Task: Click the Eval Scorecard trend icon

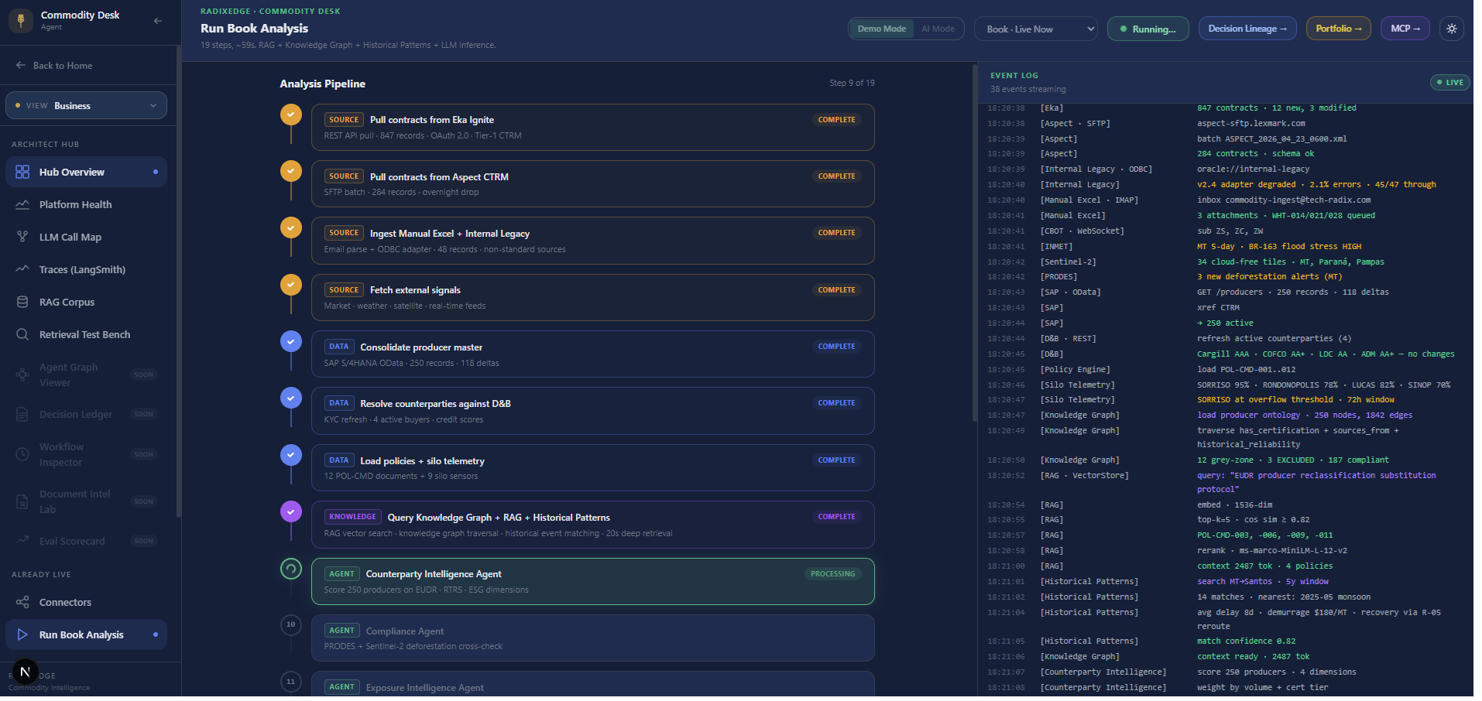Action: (x=22, y=541)
